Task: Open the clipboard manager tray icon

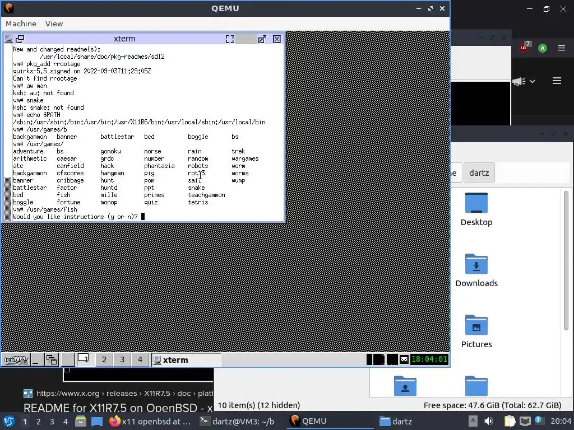Action: (x=509, y=421)
